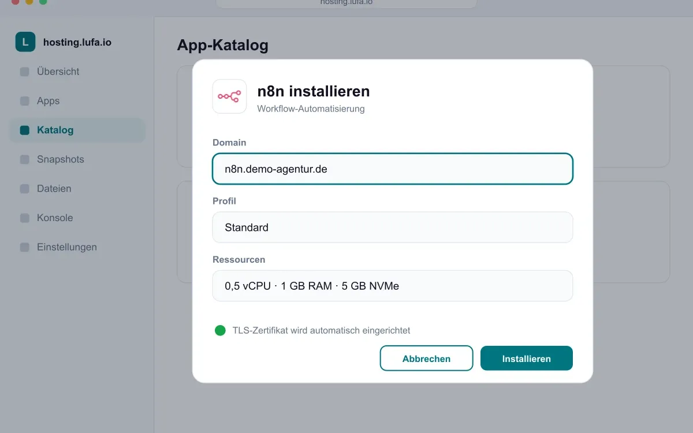Click the Installieren button
Screen dimensions: 693x433
(x=527, y=358)
